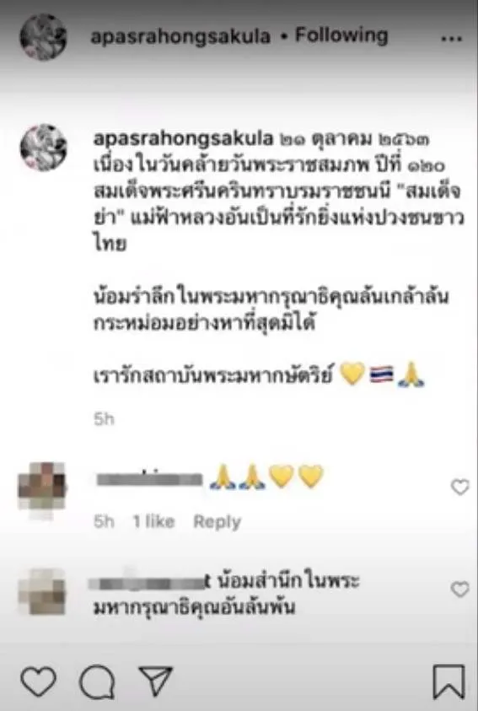Image resolution: width=478 pixels, height=711 pixels.
Task: Open the three-dots options menu
Action: (451, 39)
